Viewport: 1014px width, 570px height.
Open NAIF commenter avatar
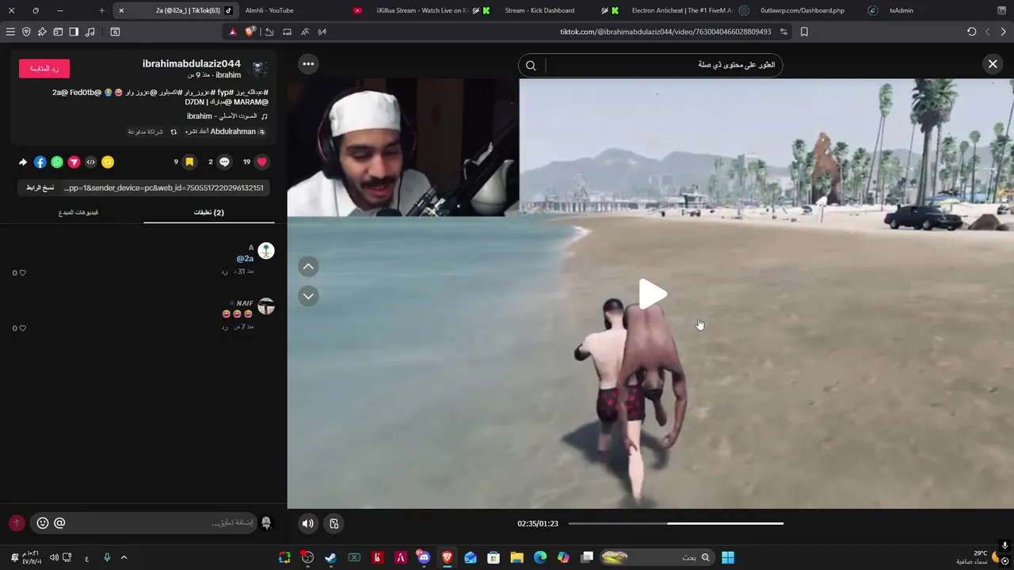tap(266, 306)
